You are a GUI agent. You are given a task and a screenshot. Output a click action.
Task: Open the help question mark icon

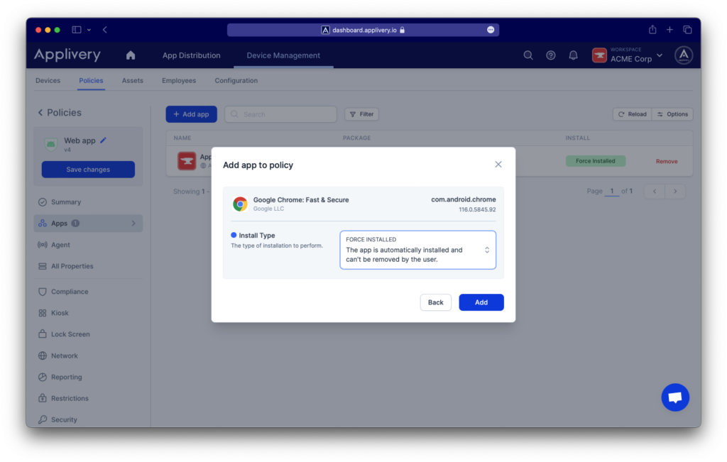pyautogui.click(x=550, y=55)
